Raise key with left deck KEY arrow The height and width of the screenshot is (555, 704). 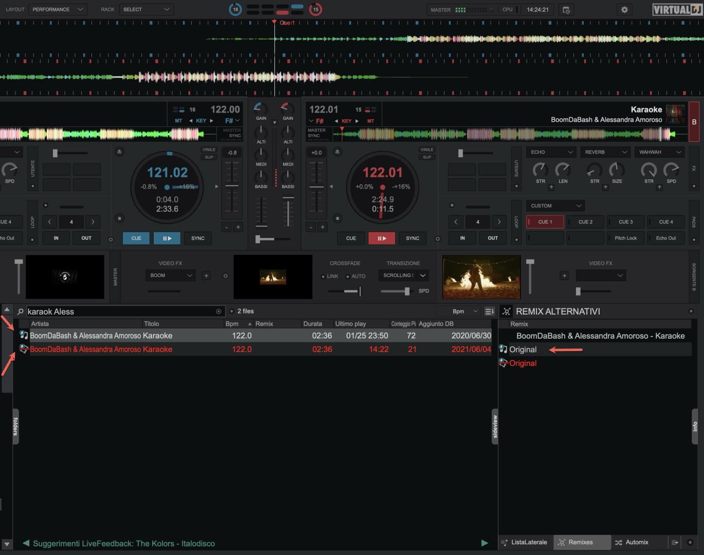coord(211,121)
